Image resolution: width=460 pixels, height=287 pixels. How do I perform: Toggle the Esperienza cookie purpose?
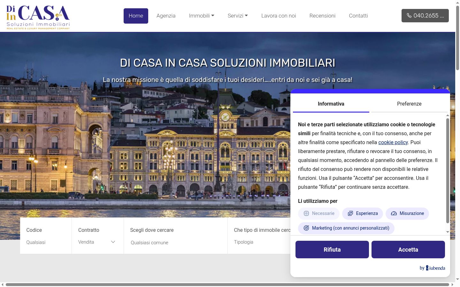pyautogui.click(x=363, y=214)
